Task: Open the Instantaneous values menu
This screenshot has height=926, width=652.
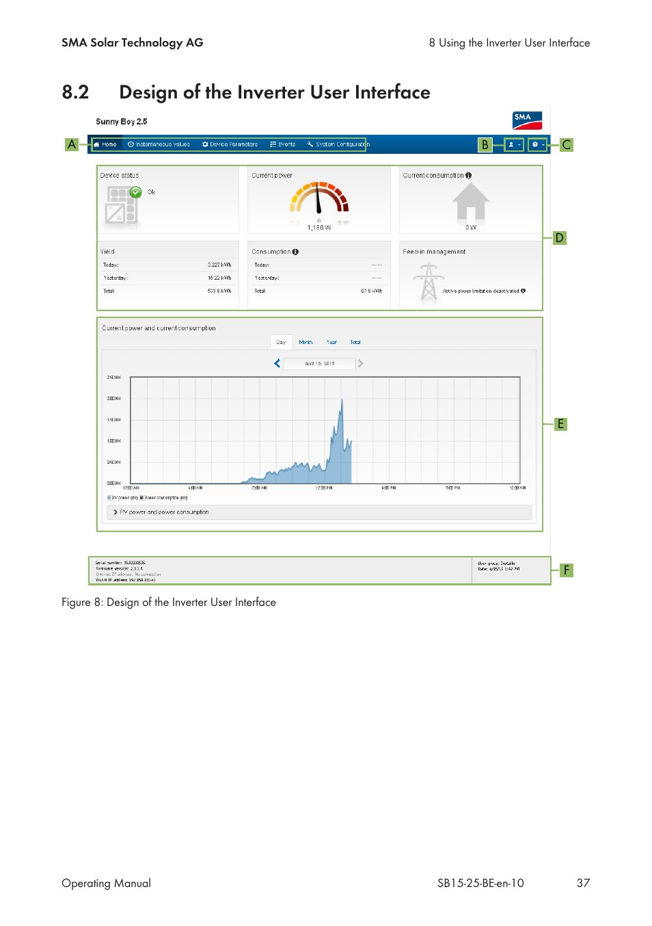Action: (159, 144)
